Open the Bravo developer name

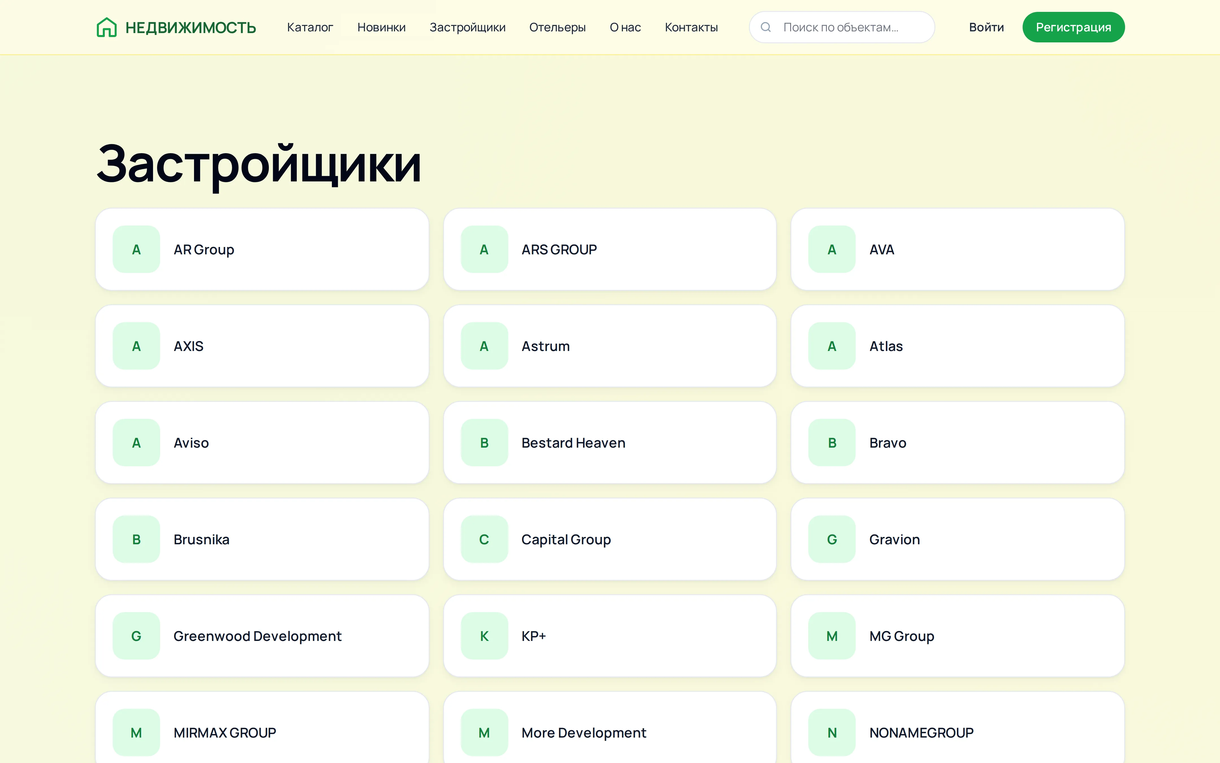(888, 443)
